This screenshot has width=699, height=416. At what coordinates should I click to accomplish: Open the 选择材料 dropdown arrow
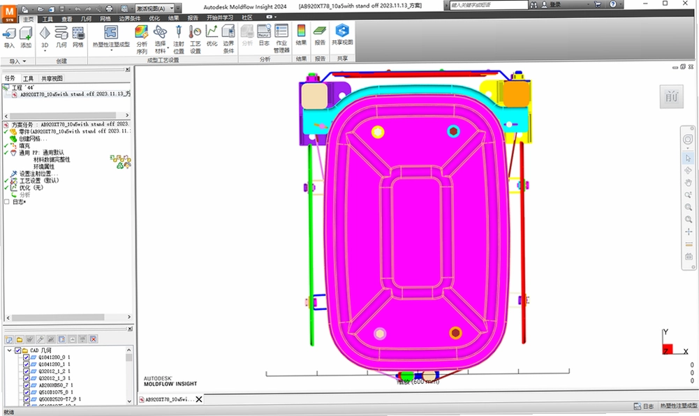tap(168, 47)
